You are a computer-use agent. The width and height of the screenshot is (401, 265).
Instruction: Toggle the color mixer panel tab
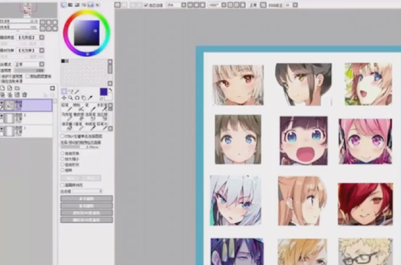click(84, 5)
